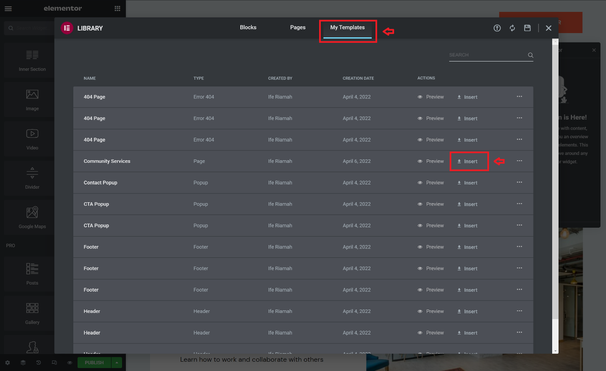The height and width of the screenshot is (371, 606).
Task: Open more options for first 404 Page
Action: (519, 97)
